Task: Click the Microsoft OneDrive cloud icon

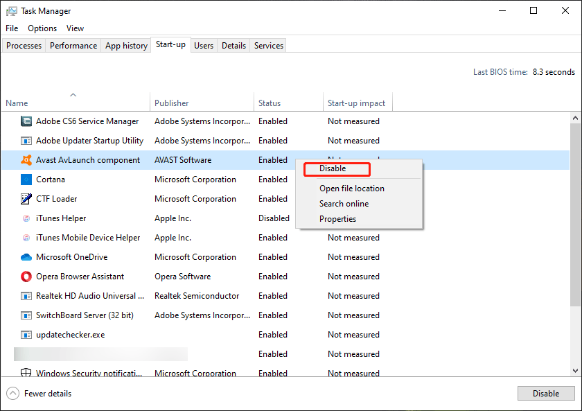Action: [x=26, y=256]
